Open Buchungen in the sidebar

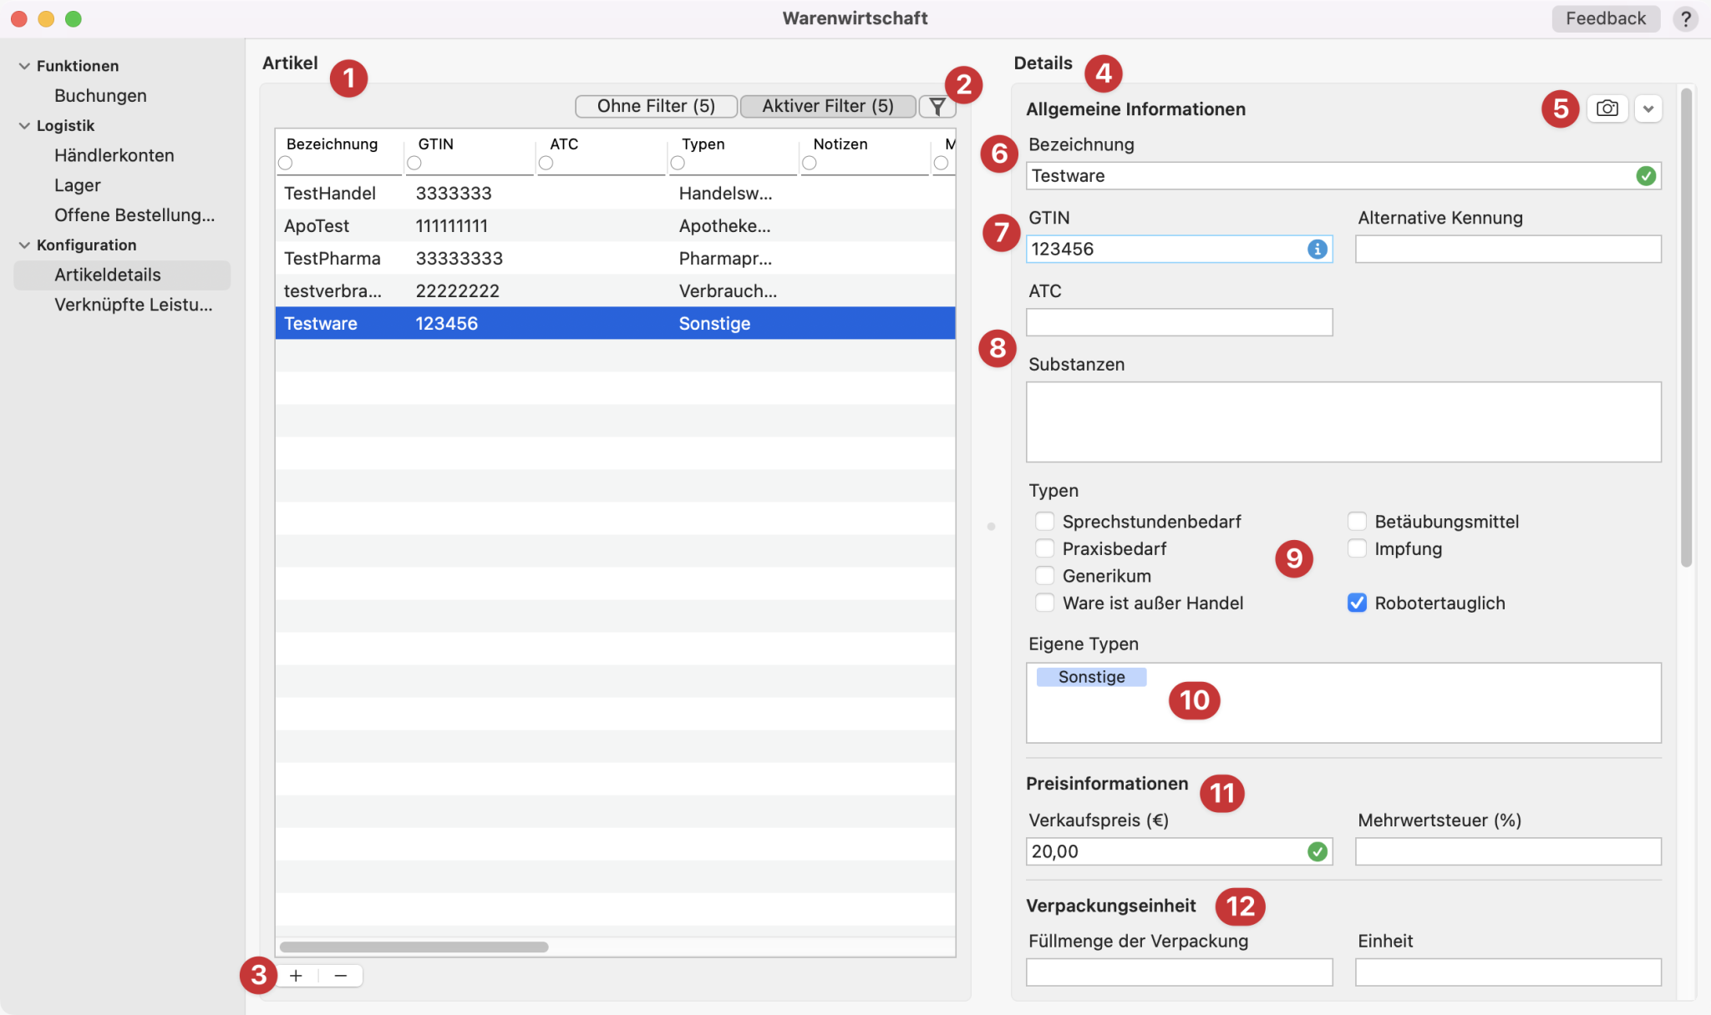(100, 96)
